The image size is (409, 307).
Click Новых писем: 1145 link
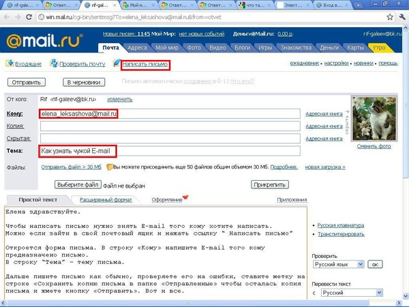tap(126, 34)
